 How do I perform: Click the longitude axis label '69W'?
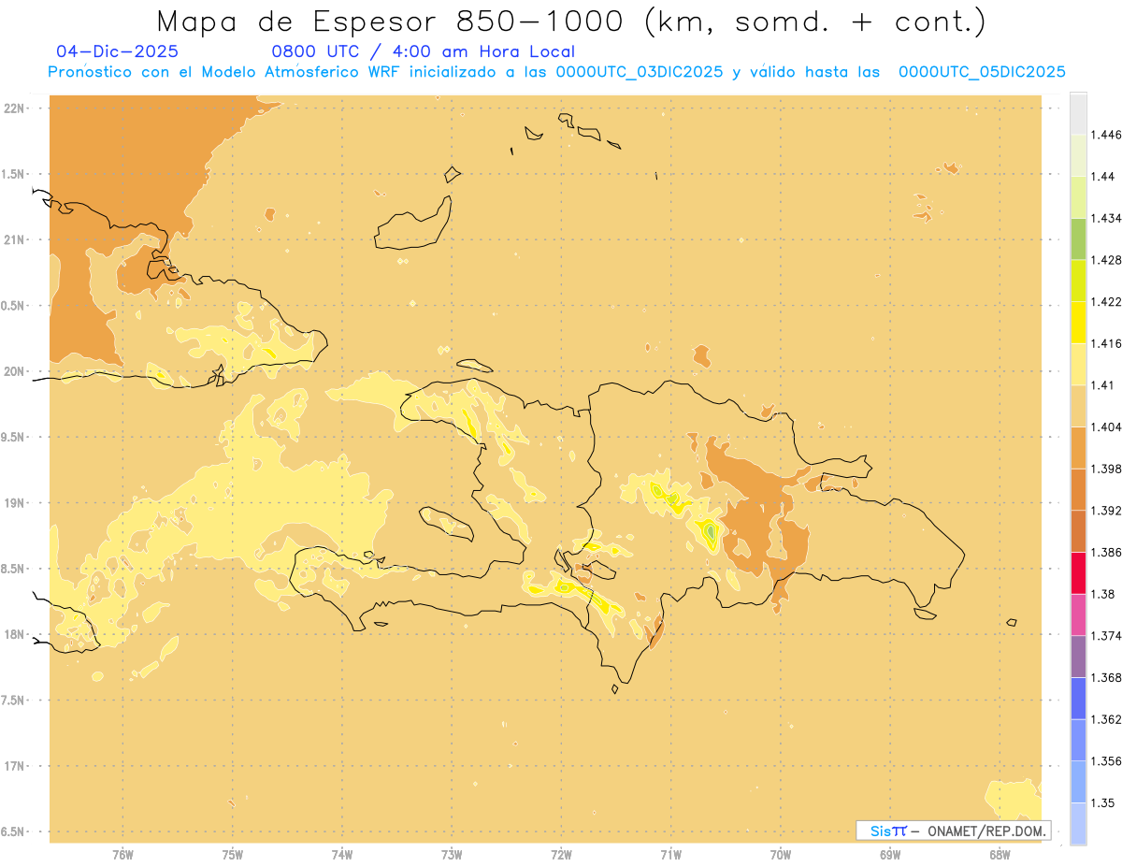[890, 854]
